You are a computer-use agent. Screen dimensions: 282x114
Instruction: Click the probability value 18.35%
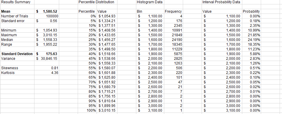tap(251, 44)
